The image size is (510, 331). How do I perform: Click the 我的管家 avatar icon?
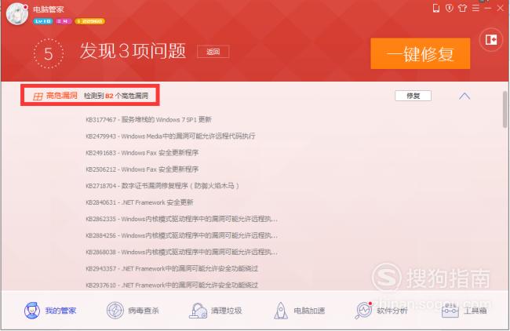click(x=32, y=311)
